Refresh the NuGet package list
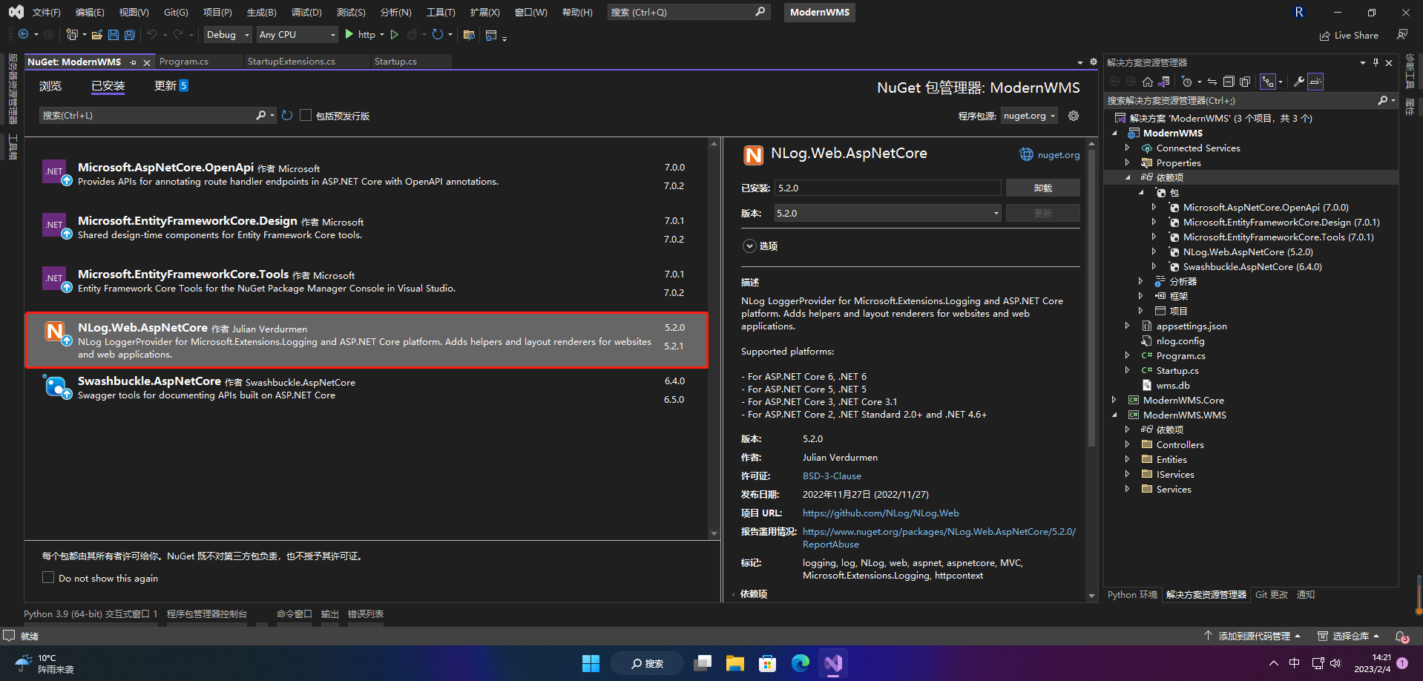This screenshot has height=681, width=1423. tap(287, 115)
